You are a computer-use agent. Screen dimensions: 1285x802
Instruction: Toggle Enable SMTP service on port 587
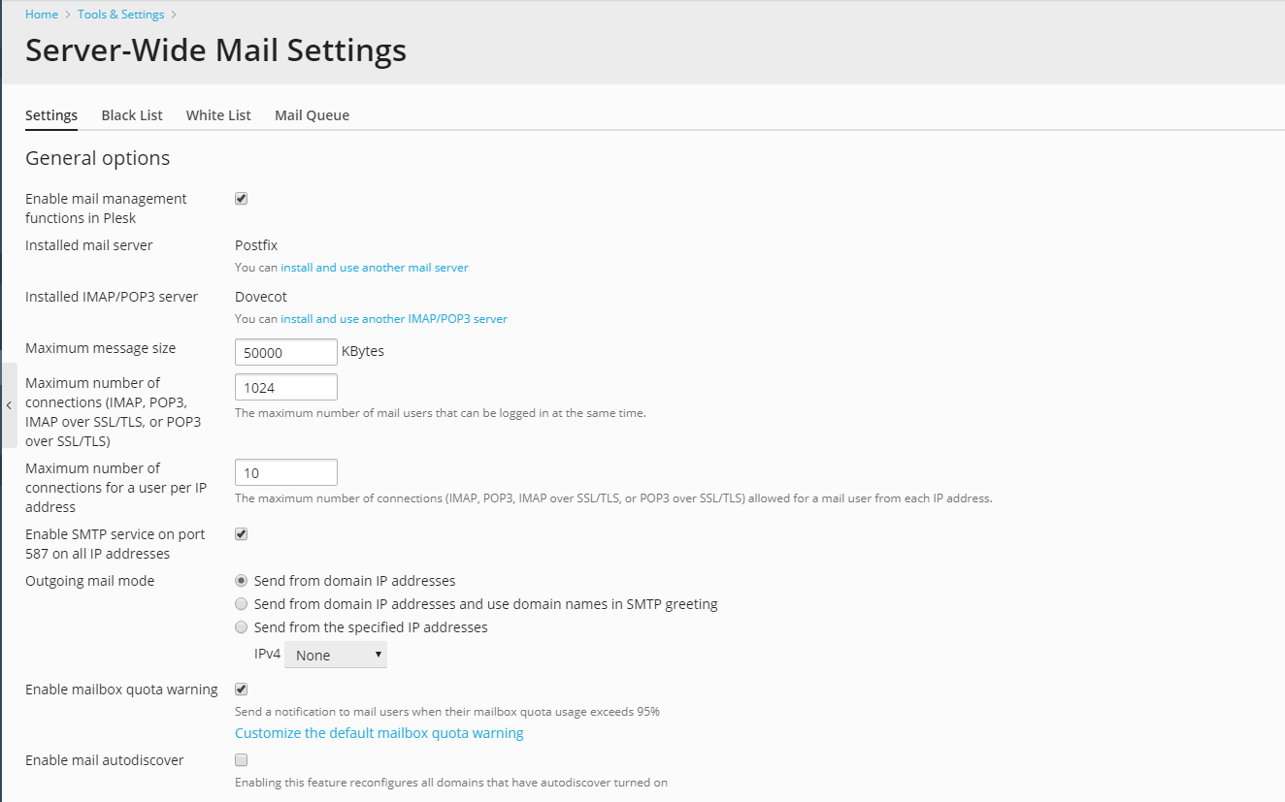[242, 534]
